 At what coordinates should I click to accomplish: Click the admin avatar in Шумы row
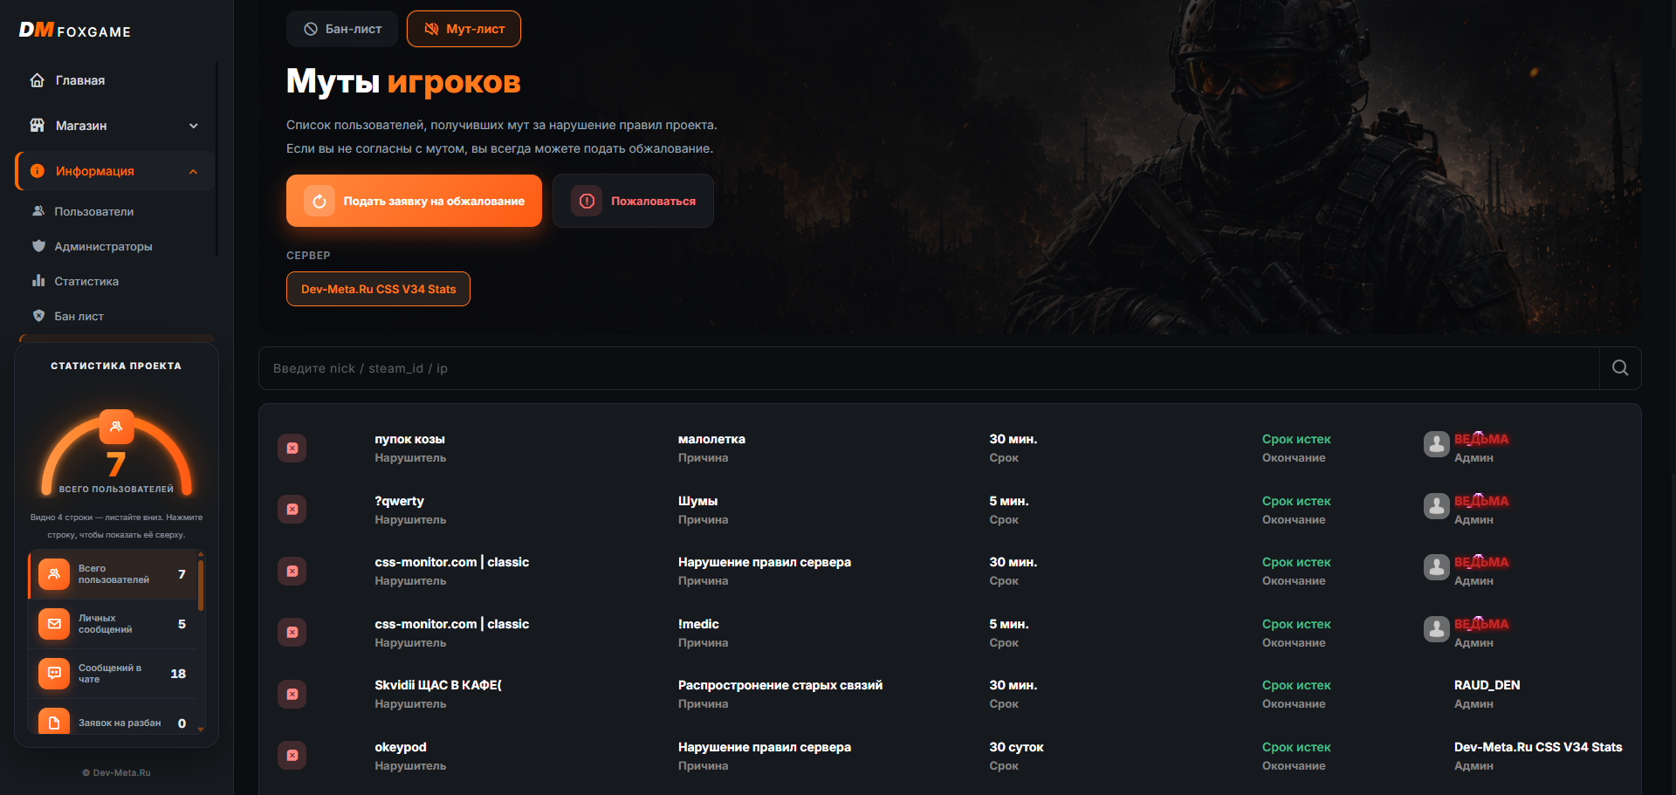tap(1437, 506)
